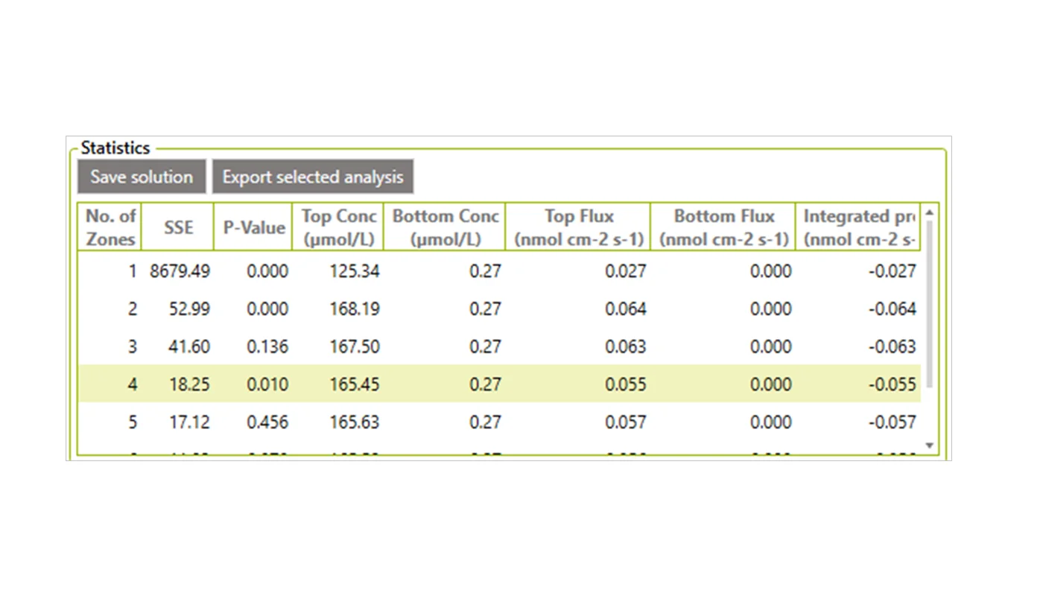Image resolution: width=1043 pixels, height=596 pixels.
Task: Select SSE value 41.60
Action: coord(189,346)
